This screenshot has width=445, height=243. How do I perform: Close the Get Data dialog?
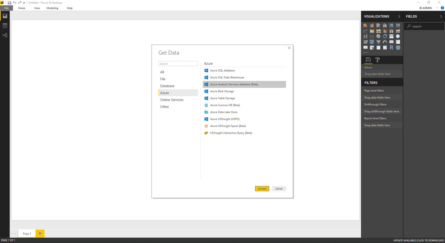[x=289, y=48]
